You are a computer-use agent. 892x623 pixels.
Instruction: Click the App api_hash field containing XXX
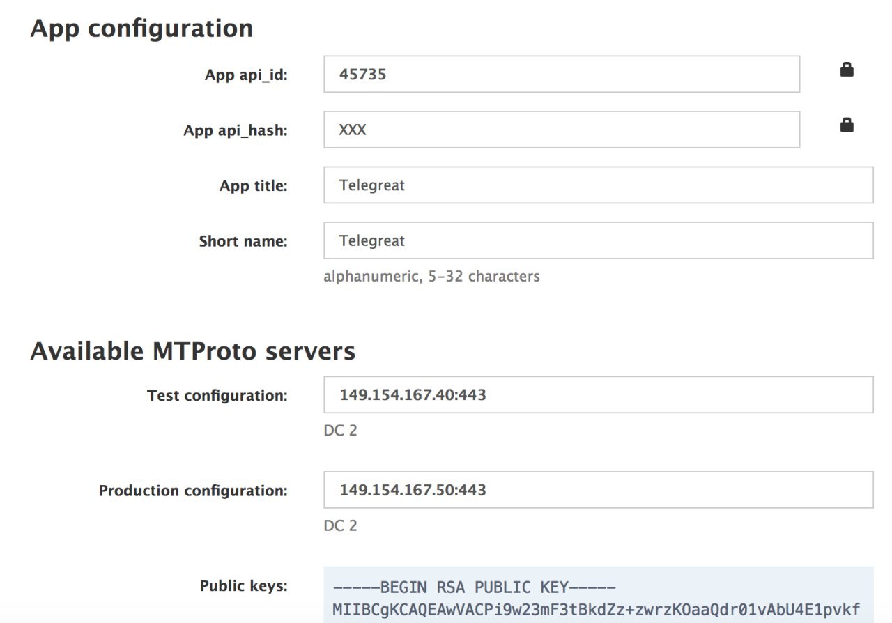pos(561,130)
